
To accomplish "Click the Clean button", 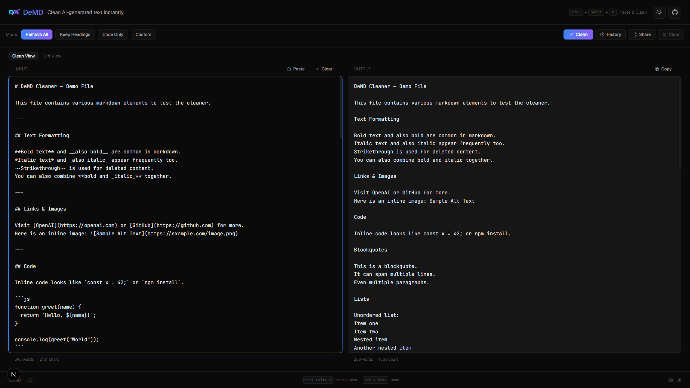I will tap(578, 34).
